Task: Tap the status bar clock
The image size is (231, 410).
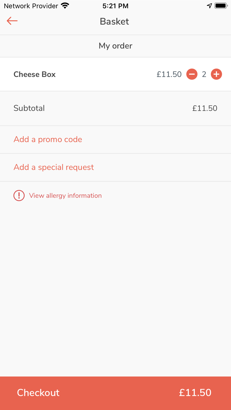Action: click(115, 6)
